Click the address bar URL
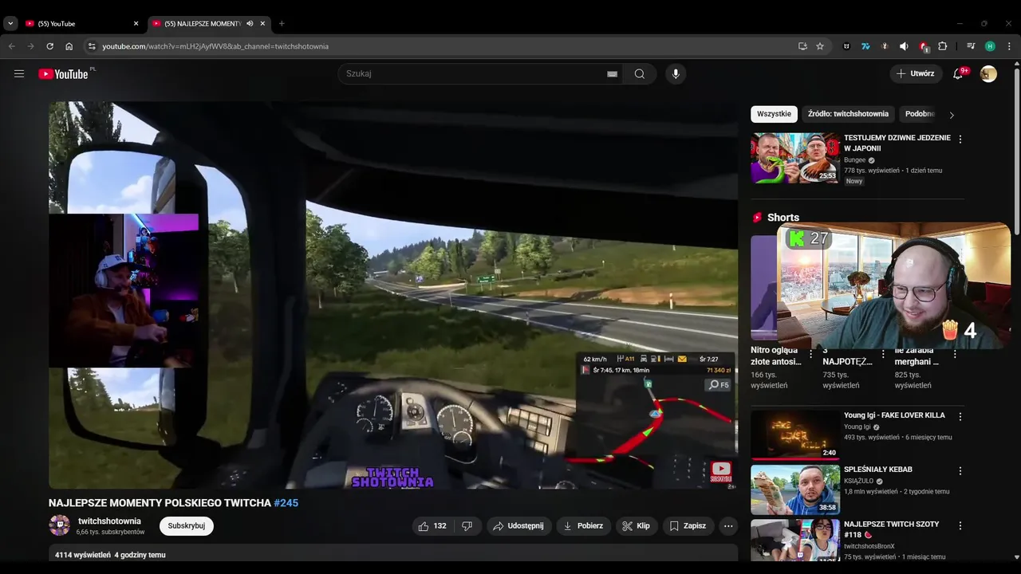1021x574 pixels. (x=215, y=46)
